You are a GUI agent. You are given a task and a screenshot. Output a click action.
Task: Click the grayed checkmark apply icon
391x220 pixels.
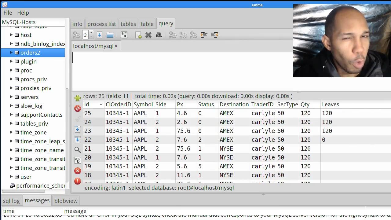click(x=78, y=119)
